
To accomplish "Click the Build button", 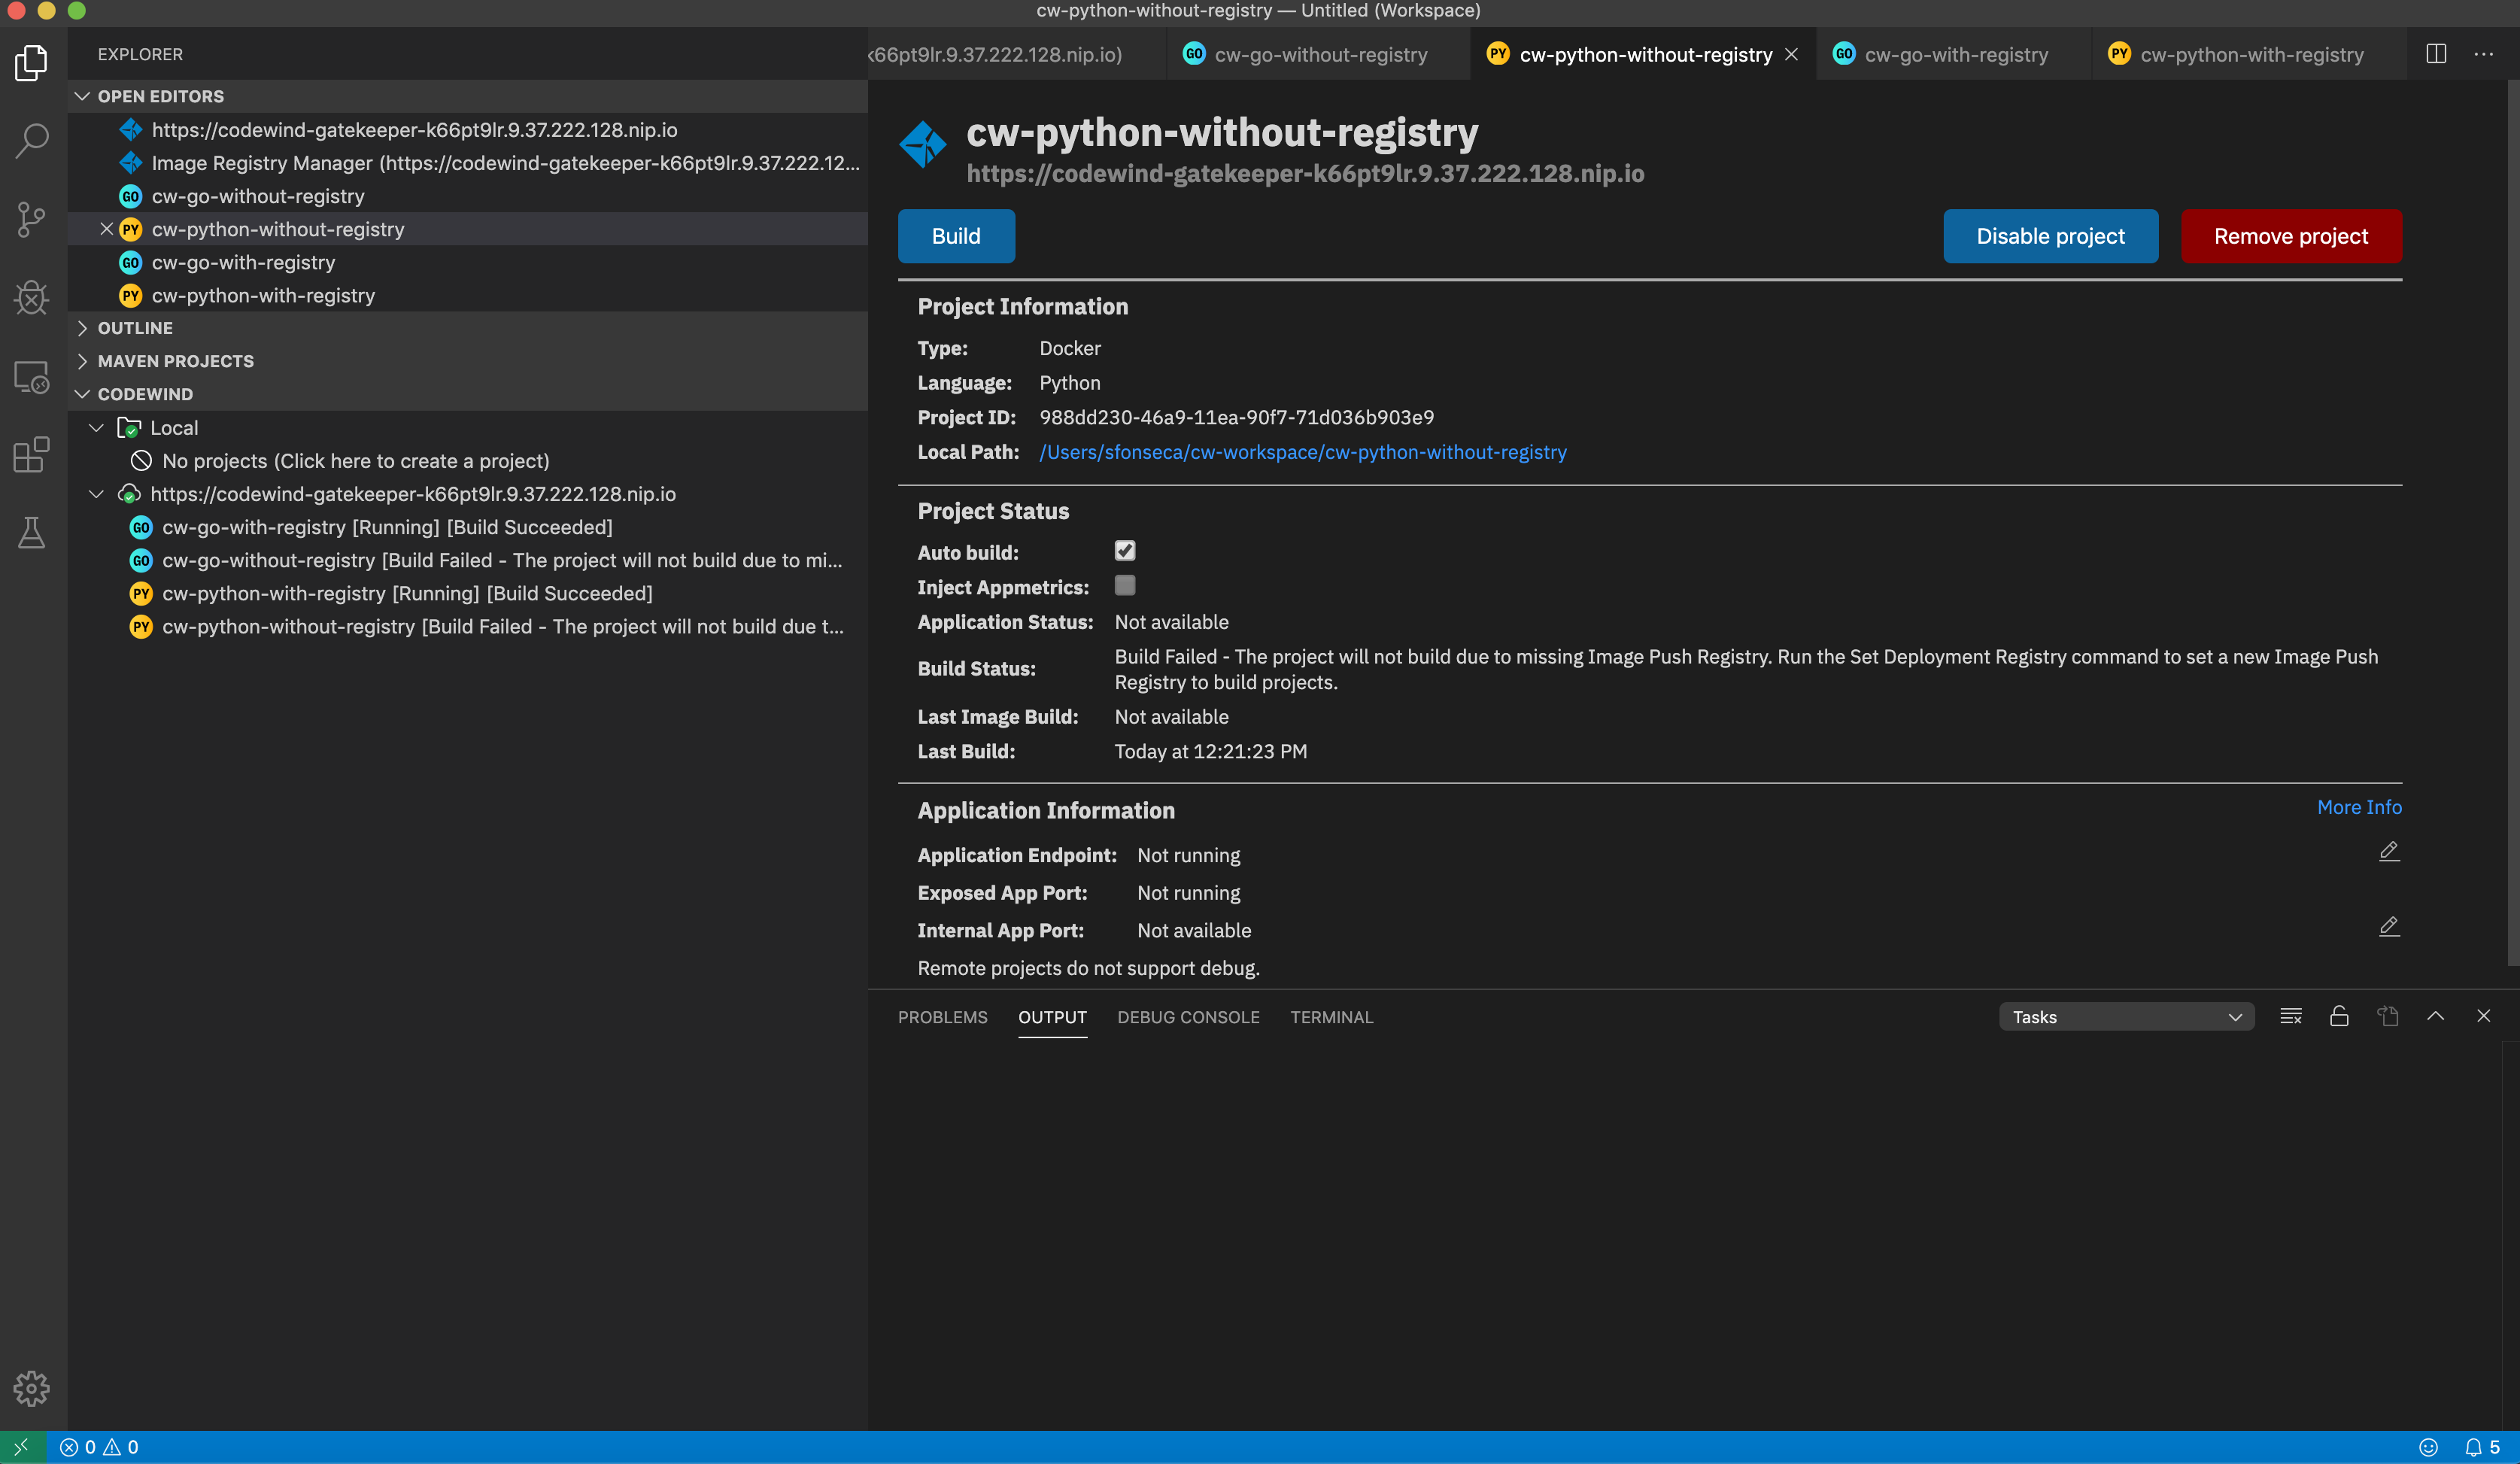I will [955, 236].
